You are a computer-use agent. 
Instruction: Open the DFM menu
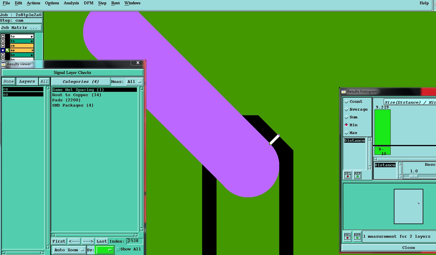click(x=89, y=3)
